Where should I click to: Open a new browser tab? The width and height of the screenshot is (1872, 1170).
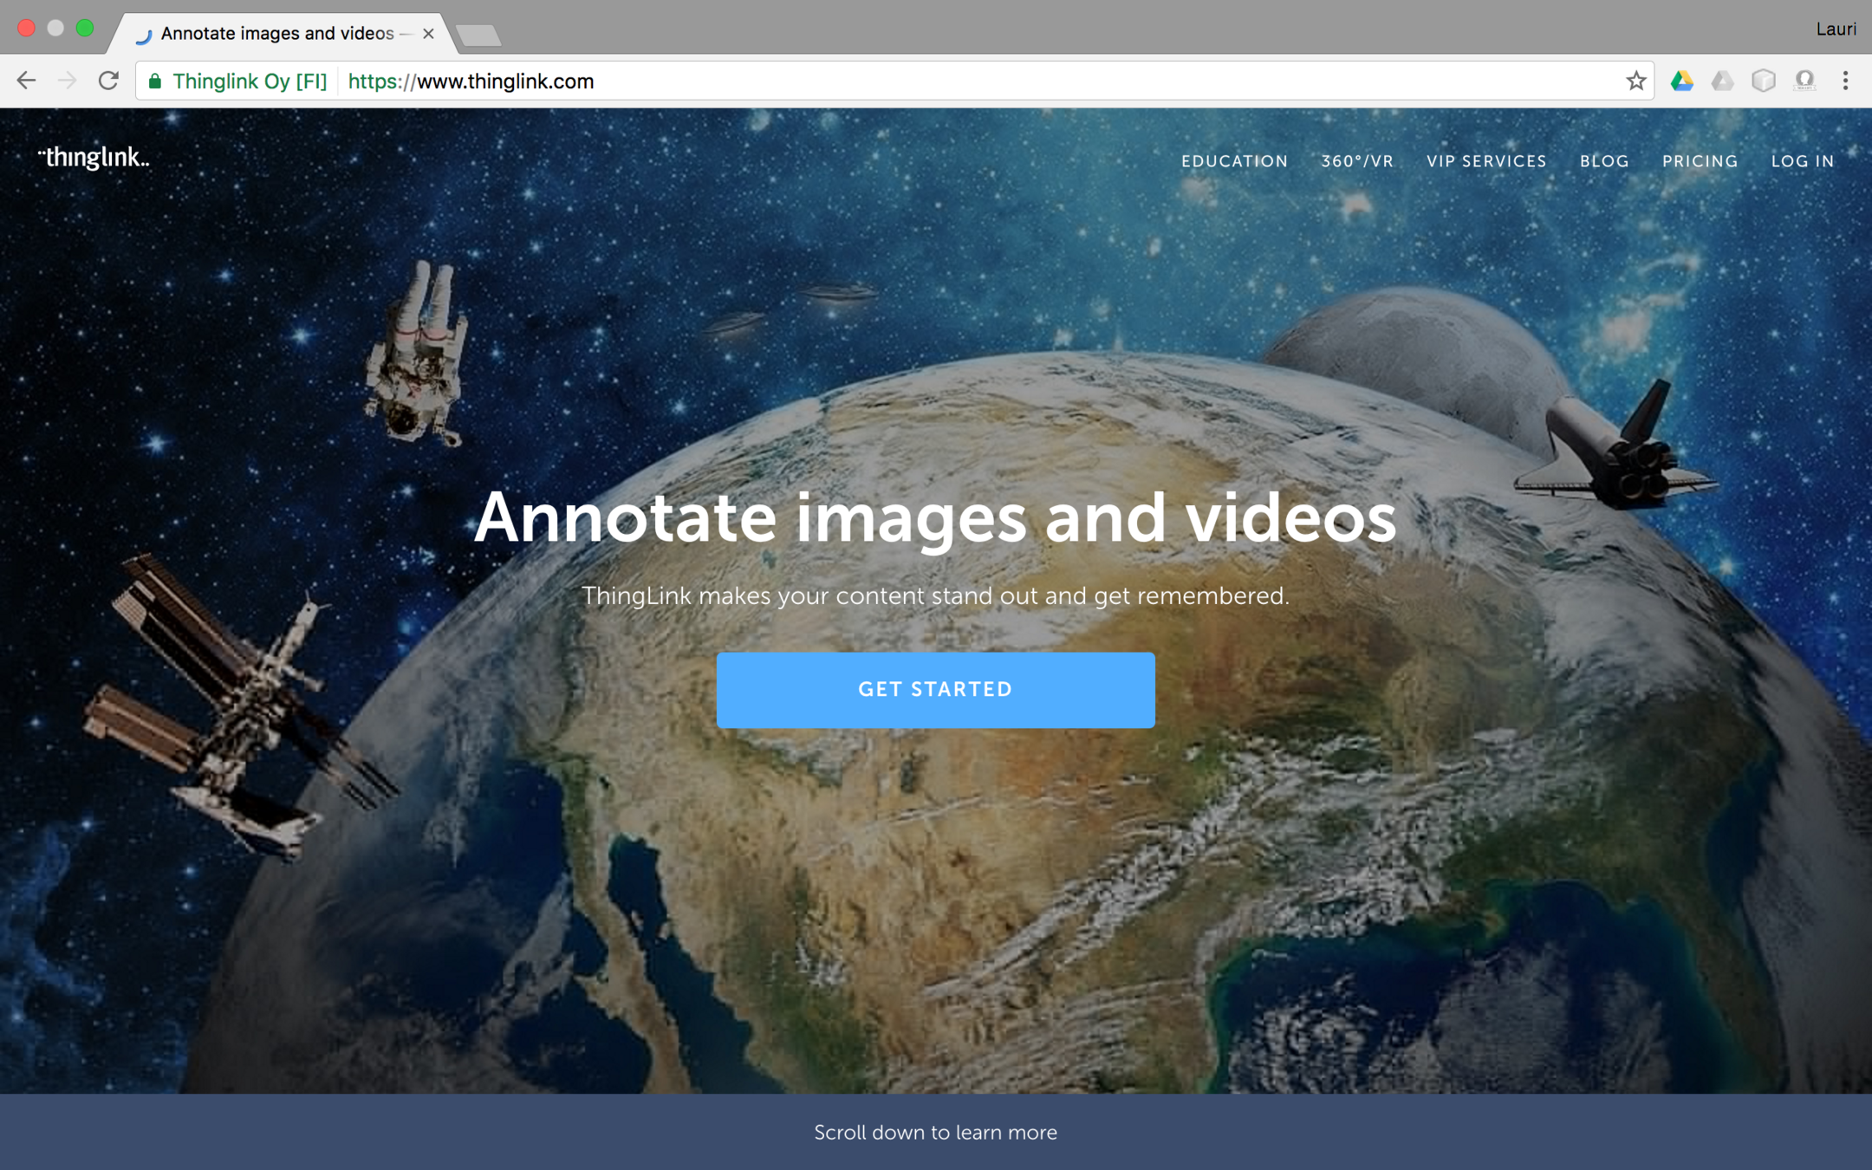(478, 35)
